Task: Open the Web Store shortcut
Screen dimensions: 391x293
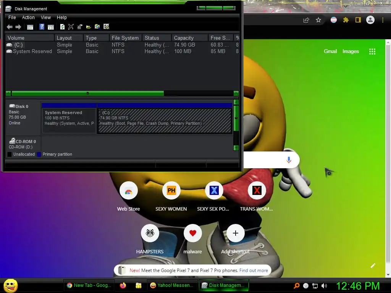Action: point(128,191)
